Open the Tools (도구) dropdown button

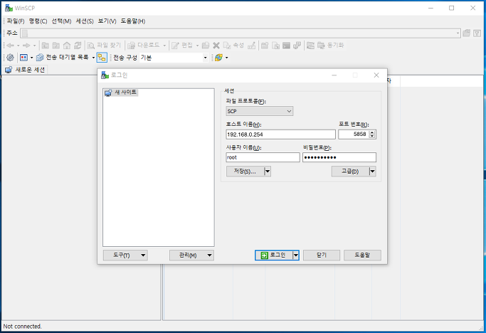125,255
